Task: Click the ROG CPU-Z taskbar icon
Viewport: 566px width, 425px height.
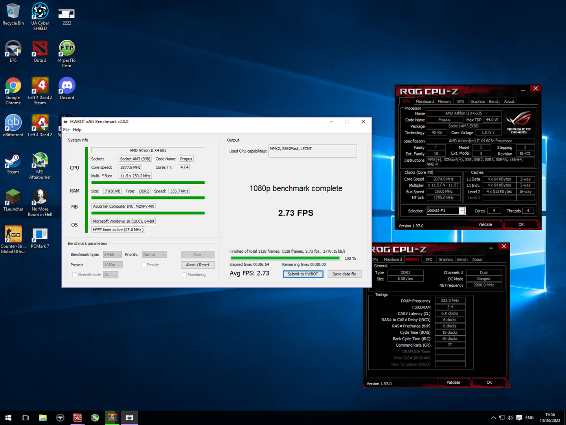Action: click(x=77, y=418)
